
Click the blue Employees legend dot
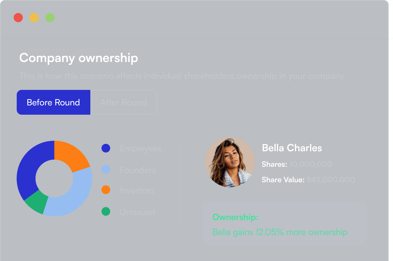click(x=106, y=148)
